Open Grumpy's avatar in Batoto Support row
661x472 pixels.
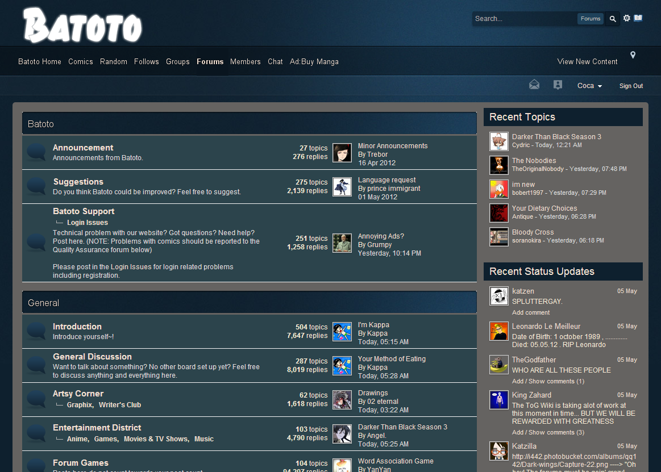click(x=342, y=243)
